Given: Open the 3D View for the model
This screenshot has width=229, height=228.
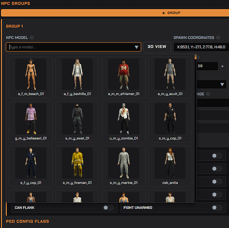Looking at the screenshot, I should pos(157,47).
